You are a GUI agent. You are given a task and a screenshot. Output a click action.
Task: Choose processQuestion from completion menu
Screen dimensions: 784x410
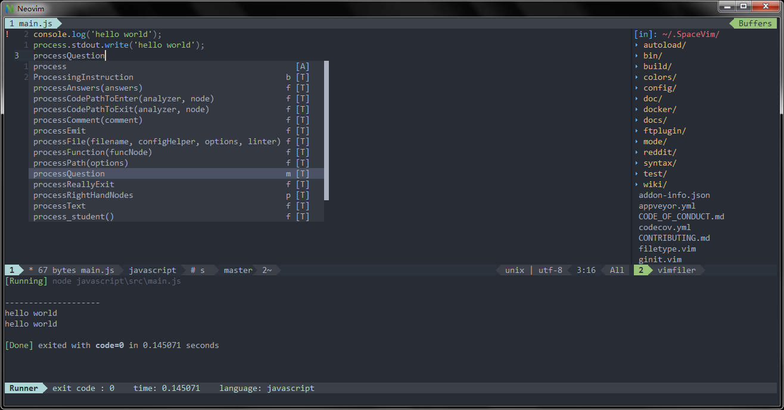pyautogui.click(x=69, y=174)
